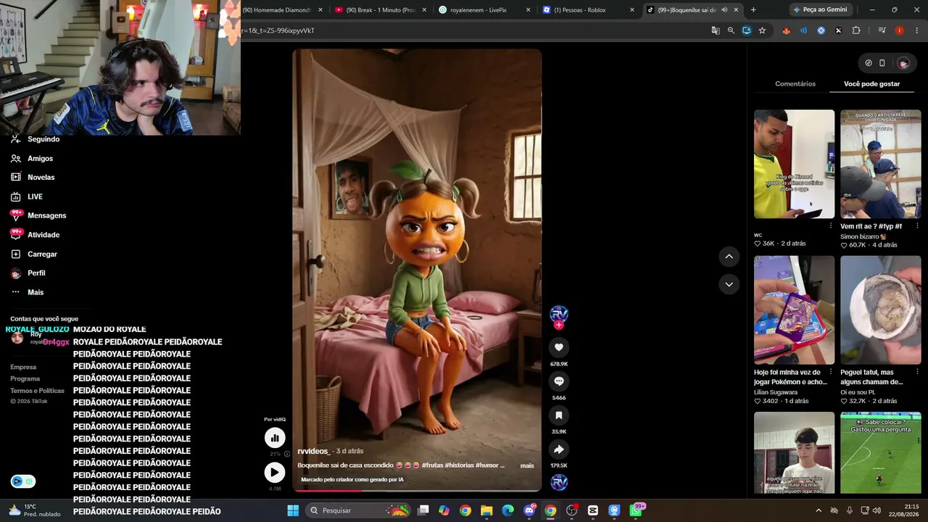Bookmark this page with the star icon

(762, 30)
